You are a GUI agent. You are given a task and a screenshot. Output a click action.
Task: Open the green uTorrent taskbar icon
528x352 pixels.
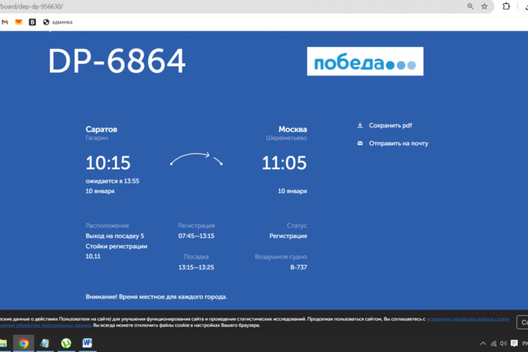(66, 342)
